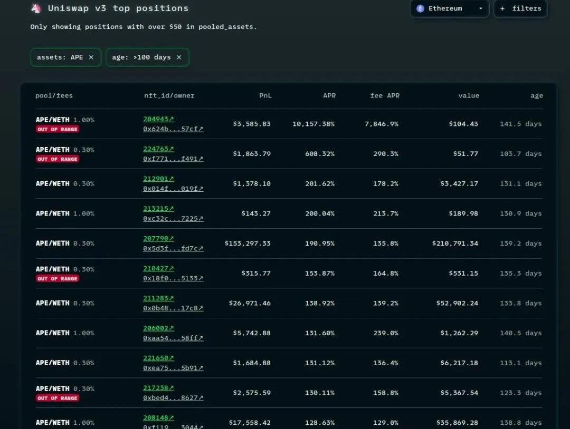
Task: Remove the age: >100 days filter
Action: tap(179, 57)
